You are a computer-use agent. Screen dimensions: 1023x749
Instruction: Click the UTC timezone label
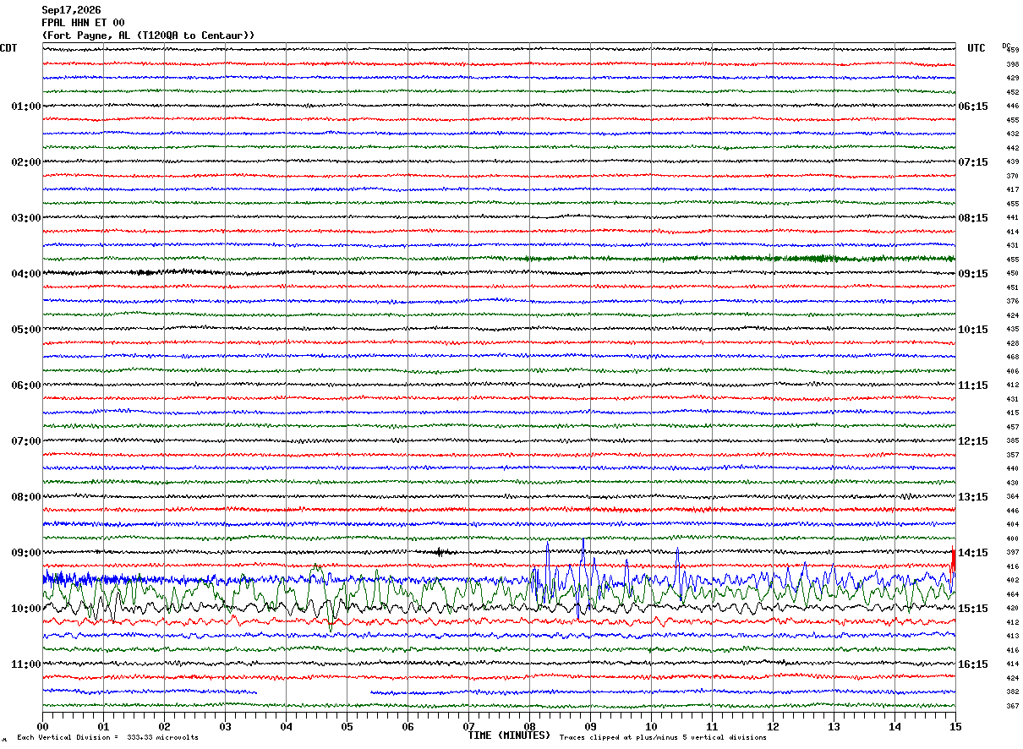pyautogui.click(x=976, y=48)
